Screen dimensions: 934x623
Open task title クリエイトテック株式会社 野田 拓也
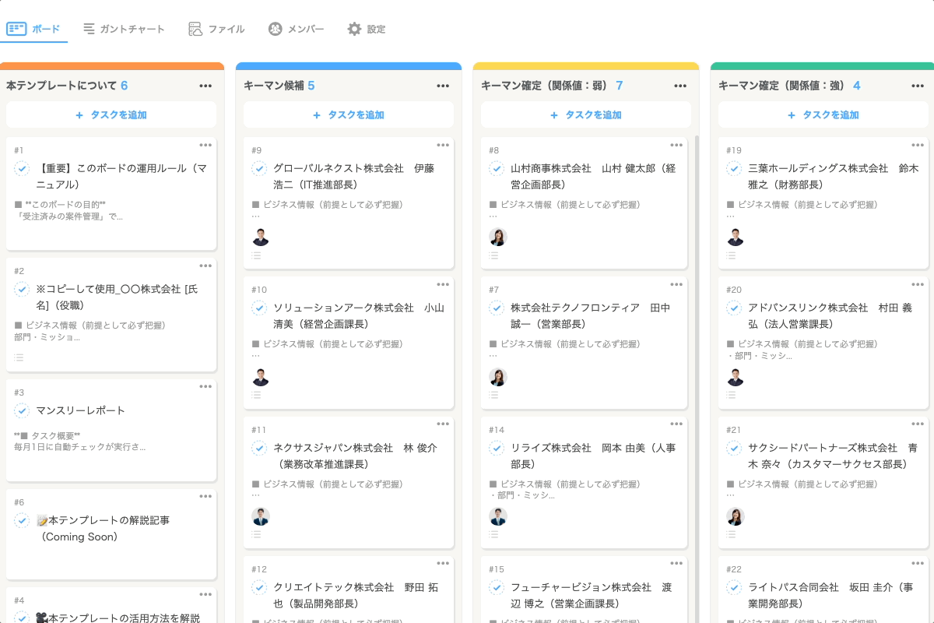(x=356, y=595)
